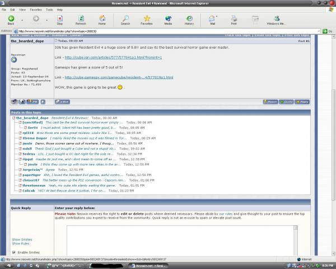Click the green Go arrow button
Viewport: 336px width, 269px height.
pyautogui.click(x=325, y=31)
